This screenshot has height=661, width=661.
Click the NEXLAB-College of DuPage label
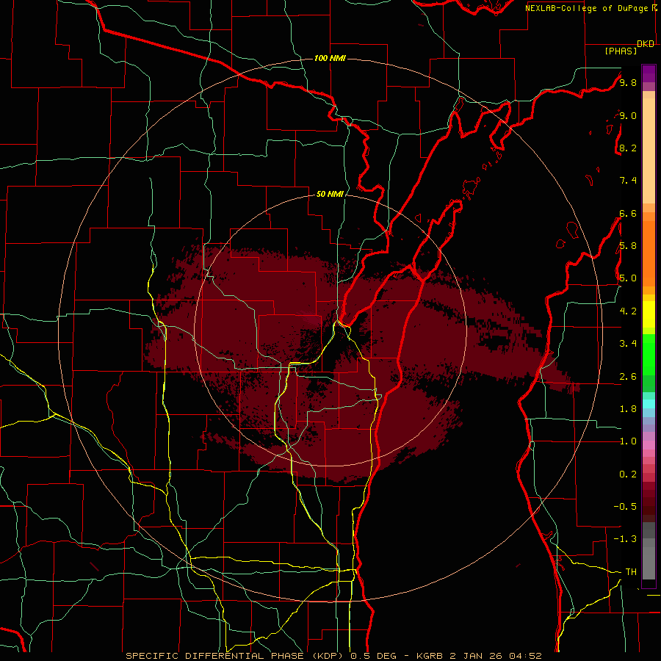[586, 8]
